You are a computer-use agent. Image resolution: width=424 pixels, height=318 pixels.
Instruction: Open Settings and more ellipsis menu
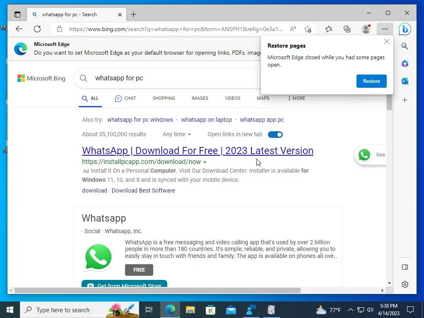pos(385,29)
